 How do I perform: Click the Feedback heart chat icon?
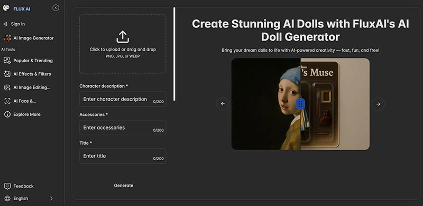[x=7, y=186]
